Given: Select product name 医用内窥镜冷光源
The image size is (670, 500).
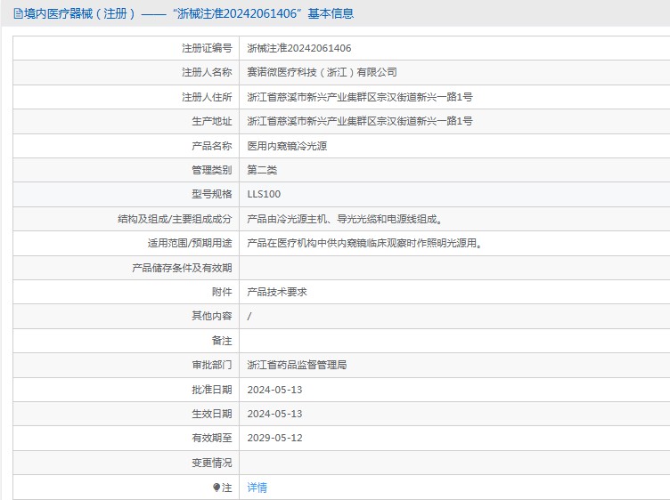Looking at the screenshot, I should (x=287, y=146).
